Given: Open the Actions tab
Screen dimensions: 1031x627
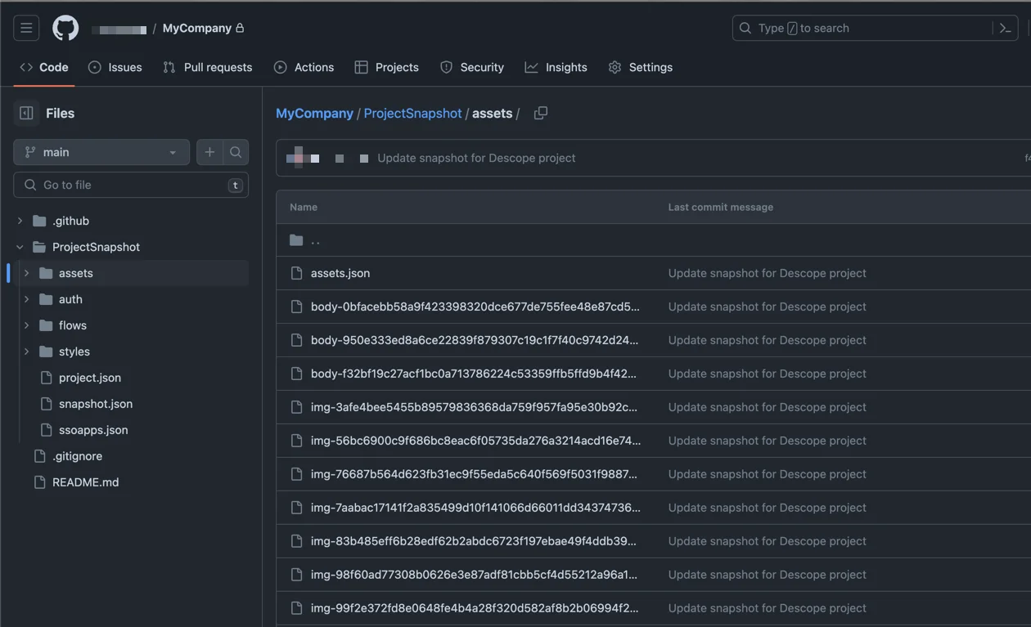Looking at the screenshot, I should (x=304, y=67).
